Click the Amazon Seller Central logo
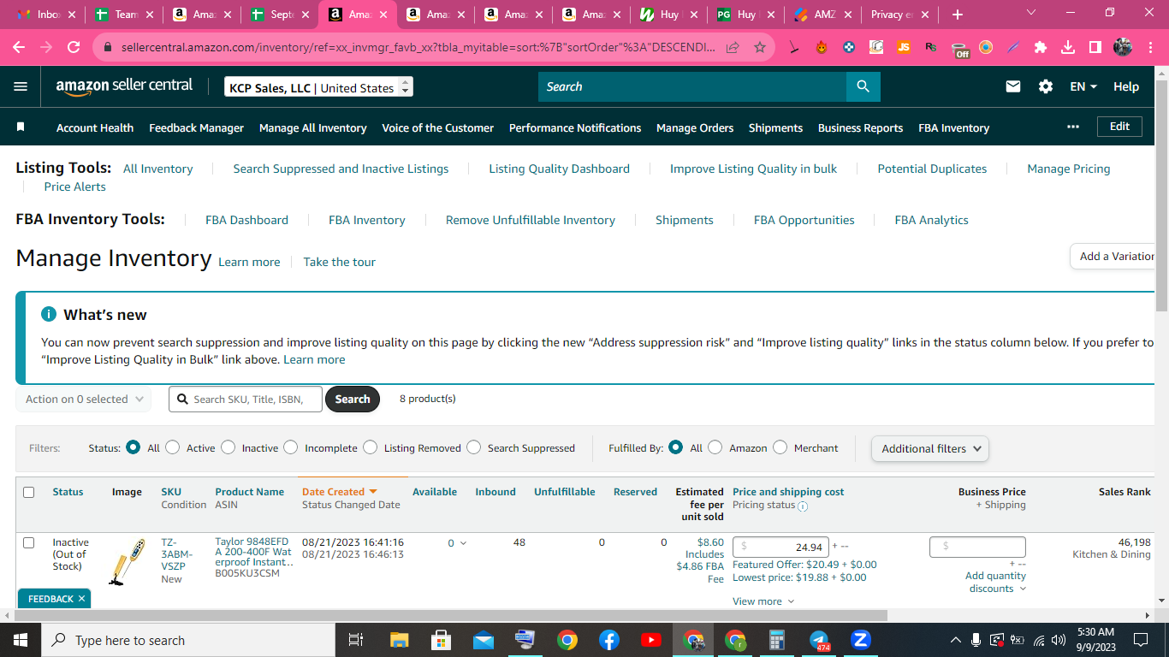This screenshot has width=1169, height=657. (124, 86)
